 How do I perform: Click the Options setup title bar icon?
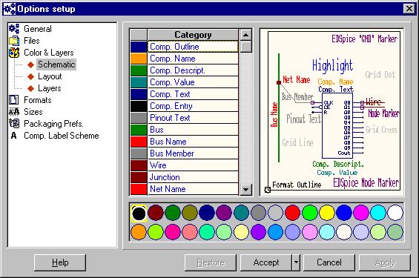[x=10, y=9]
